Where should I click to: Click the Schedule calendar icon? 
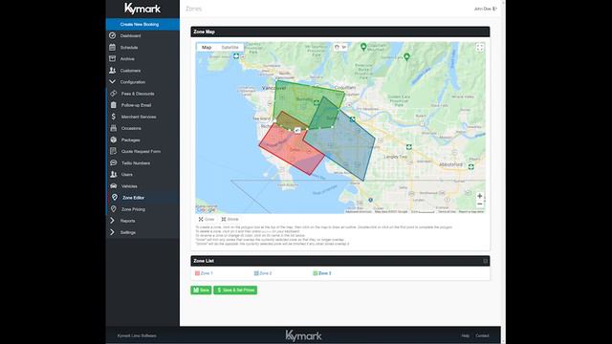113,47
